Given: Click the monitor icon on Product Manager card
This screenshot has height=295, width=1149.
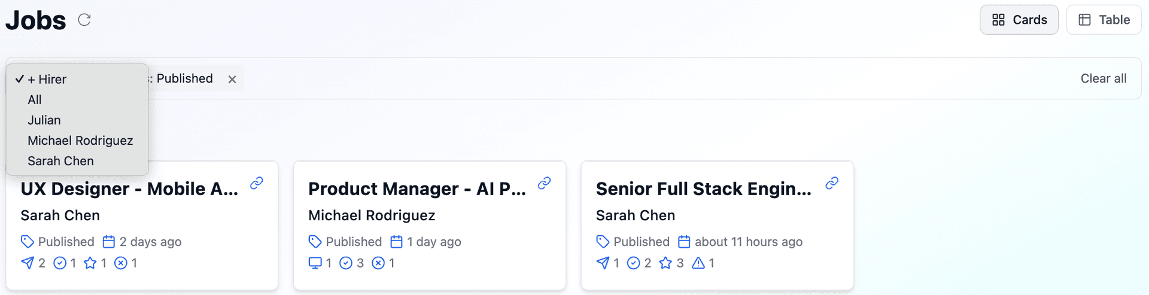Looking at the screenshot, I should click(x=315, y=263).
